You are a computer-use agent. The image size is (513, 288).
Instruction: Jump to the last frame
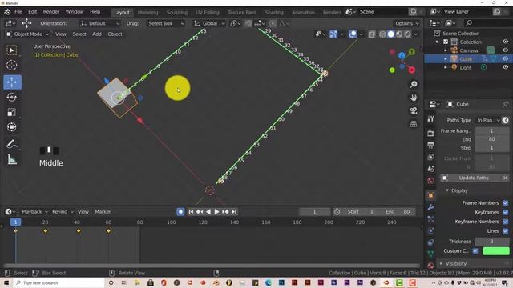coord(234,211)
